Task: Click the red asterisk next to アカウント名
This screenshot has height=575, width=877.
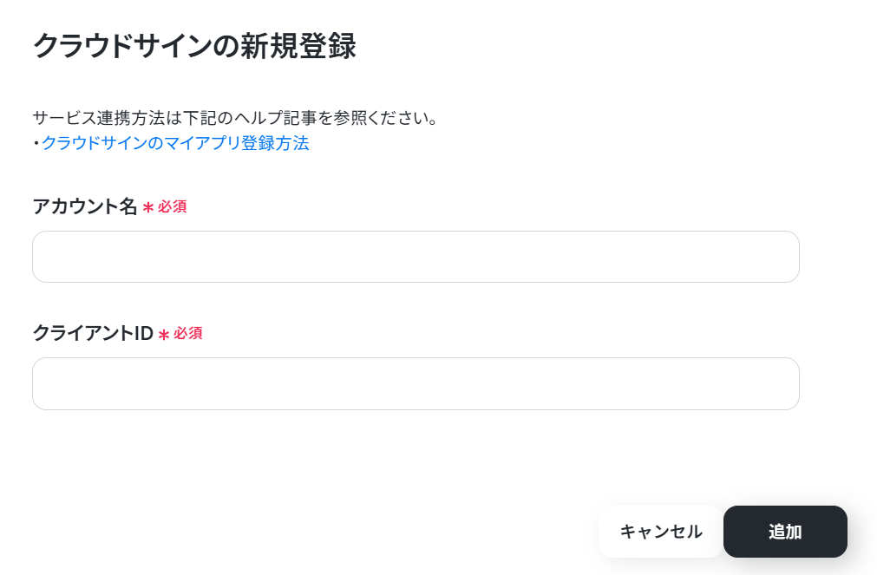Action: point(148,208)
